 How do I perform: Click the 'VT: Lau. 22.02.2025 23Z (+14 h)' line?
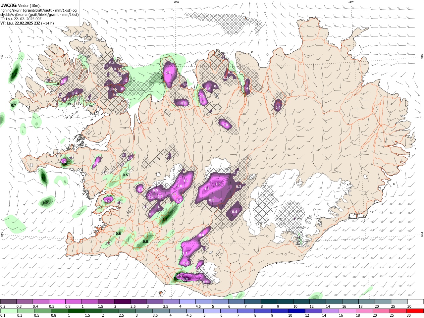point(27,23)
